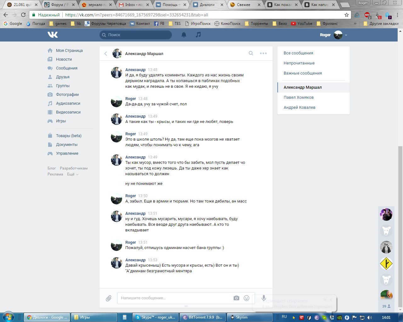Open the music player note icon
The image size is (403, 322).
198,35
